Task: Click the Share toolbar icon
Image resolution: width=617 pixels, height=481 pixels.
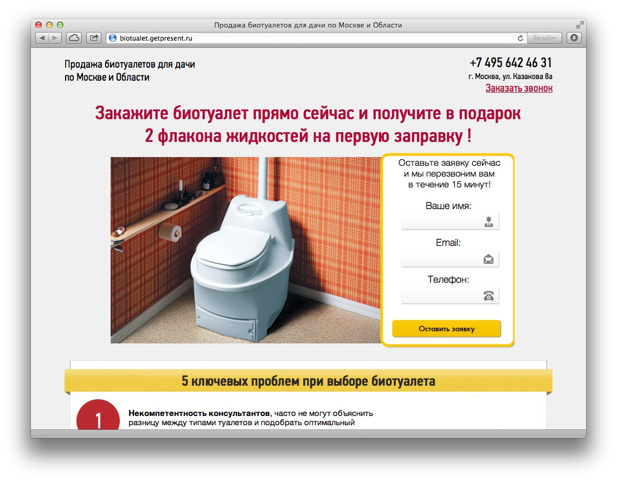Action: (x=94, y=38)
